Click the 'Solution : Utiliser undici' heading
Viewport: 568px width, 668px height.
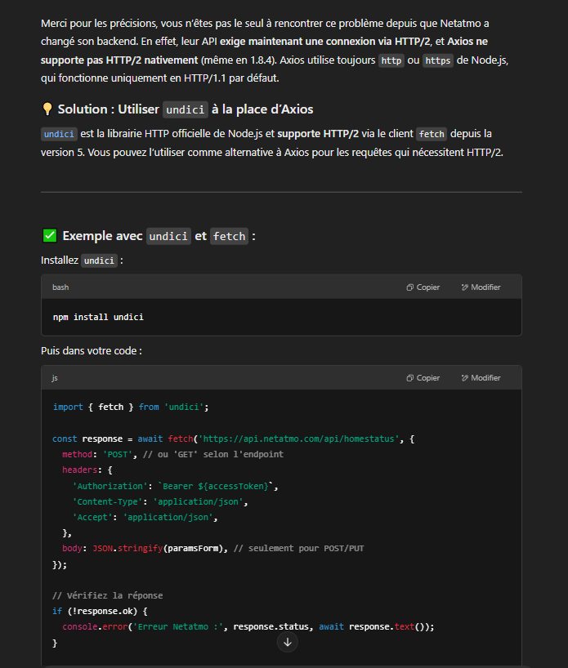pos(178,109)
